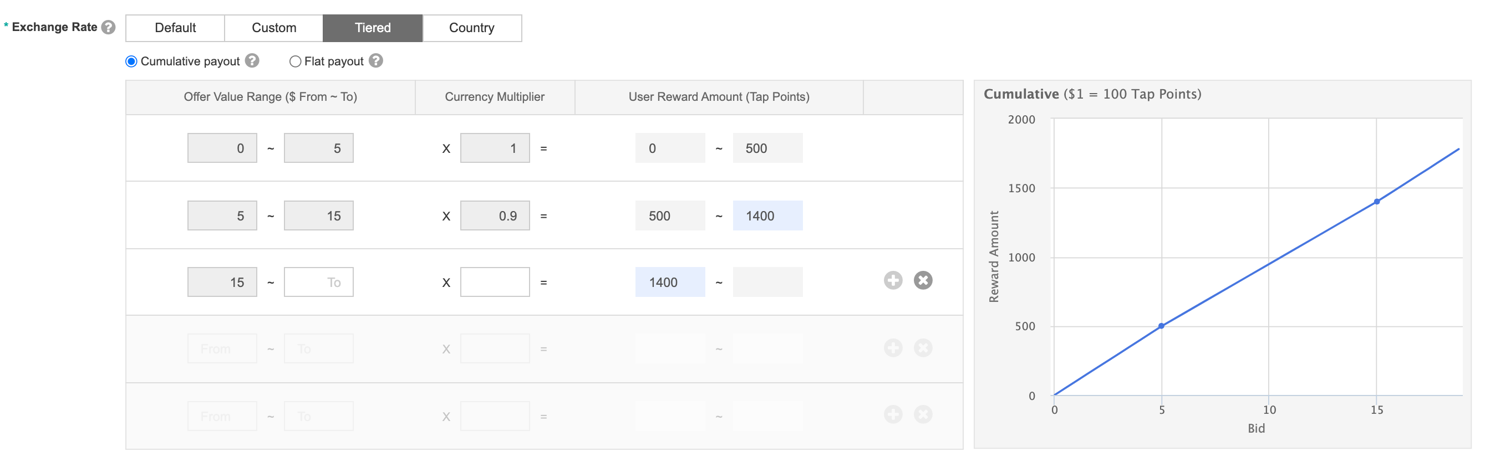Click the empty 'To' field in third tier

pos(319,283)
